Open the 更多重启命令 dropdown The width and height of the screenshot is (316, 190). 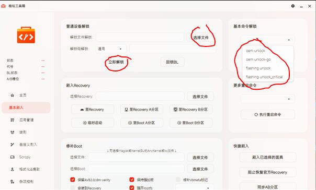[x=268, y=99]
